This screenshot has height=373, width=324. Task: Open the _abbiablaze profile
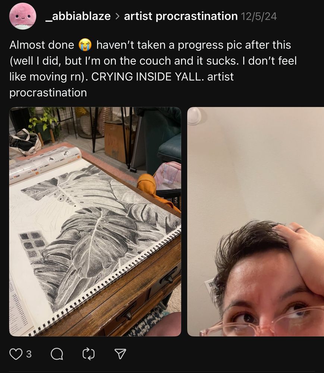[x=78, y=16]
